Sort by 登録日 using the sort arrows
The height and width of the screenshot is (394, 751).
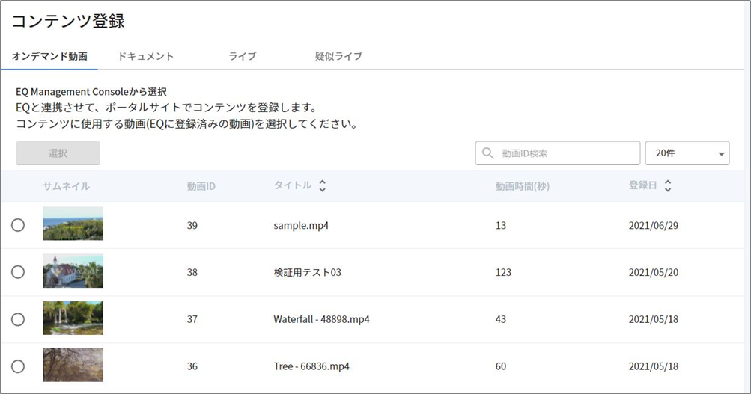tap(668, 186)
